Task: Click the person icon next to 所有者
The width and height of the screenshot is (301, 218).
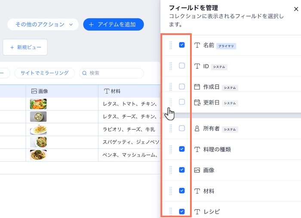Action: point(197,128)
